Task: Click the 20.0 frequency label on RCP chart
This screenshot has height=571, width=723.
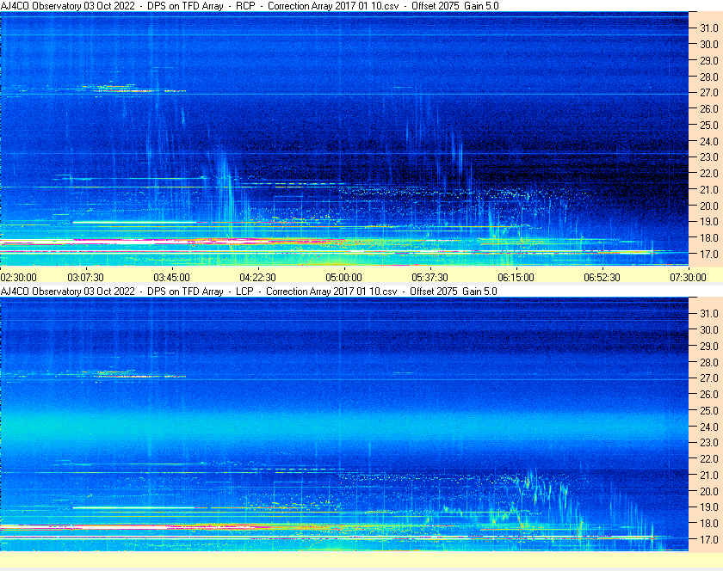Action: [x=709, y=206]
